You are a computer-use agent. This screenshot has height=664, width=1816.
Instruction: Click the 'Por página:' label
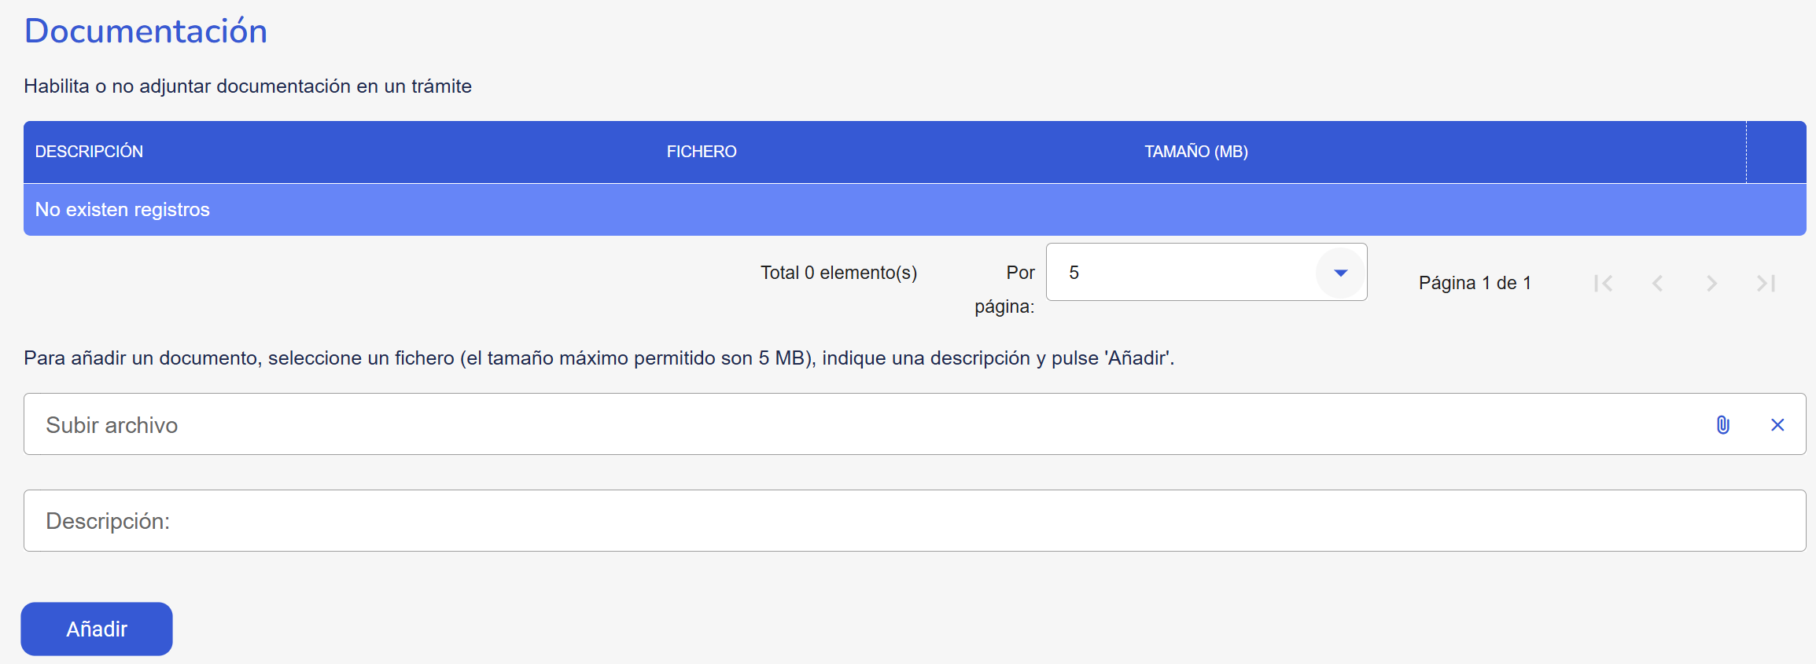(1007, 288)
